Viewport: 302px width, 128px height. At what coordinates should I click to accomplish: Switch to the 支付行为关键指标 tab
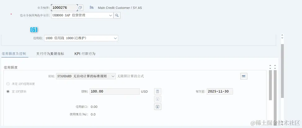tap(50, 54)
